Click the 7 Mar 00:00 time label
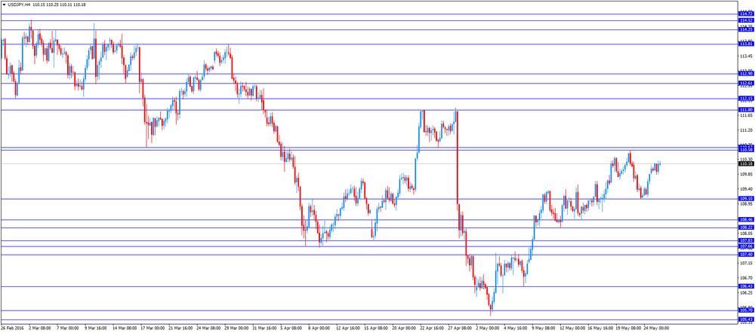This screenshot has height=333, width=755. pyautogui.click(x=67, y=328)
